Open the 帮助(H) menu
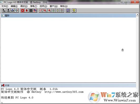This screenshot has height=104, width=140. coord(64,6)
